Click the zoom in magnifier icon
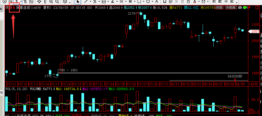This screenshot has width=262, height=116. tap(51, 2)
